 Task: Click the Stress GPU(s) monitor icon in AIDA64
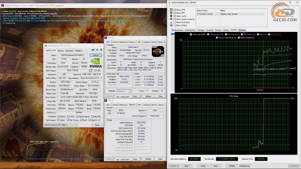(171, 25)
